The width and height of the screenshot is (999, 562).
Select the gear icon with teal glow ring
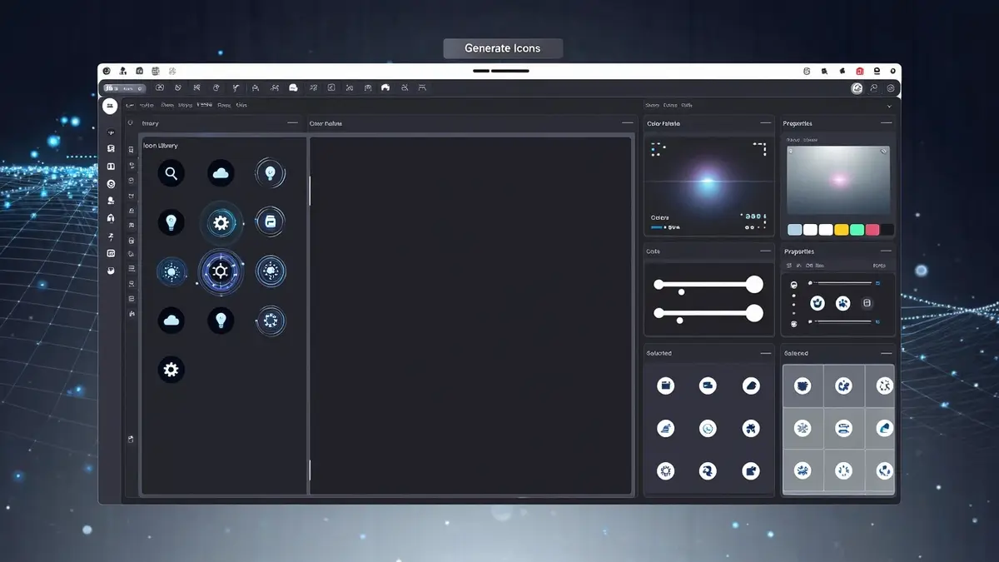(221, 222)
